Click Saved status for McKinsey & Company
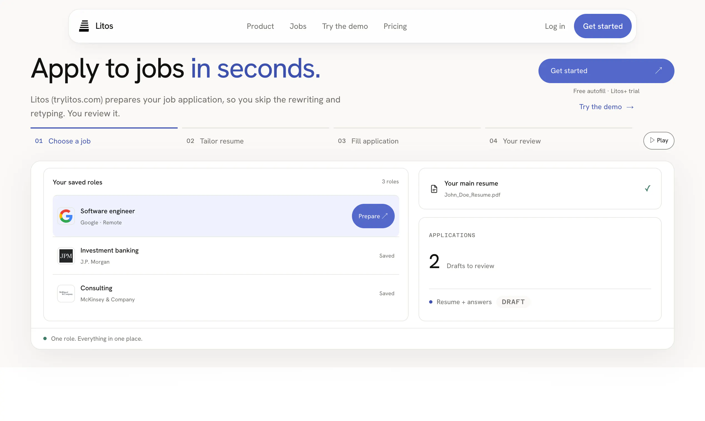 (387, 293)
